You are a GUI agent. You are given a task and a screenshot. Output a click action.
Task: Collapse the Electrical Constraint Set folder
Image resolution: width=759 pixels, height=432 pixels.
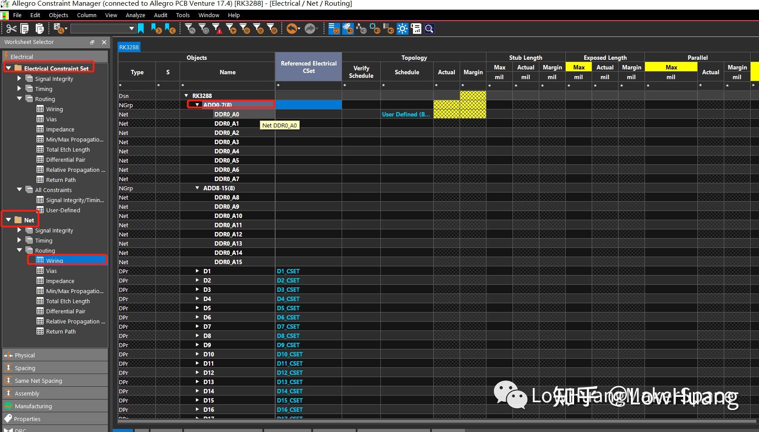pos(8,68)
